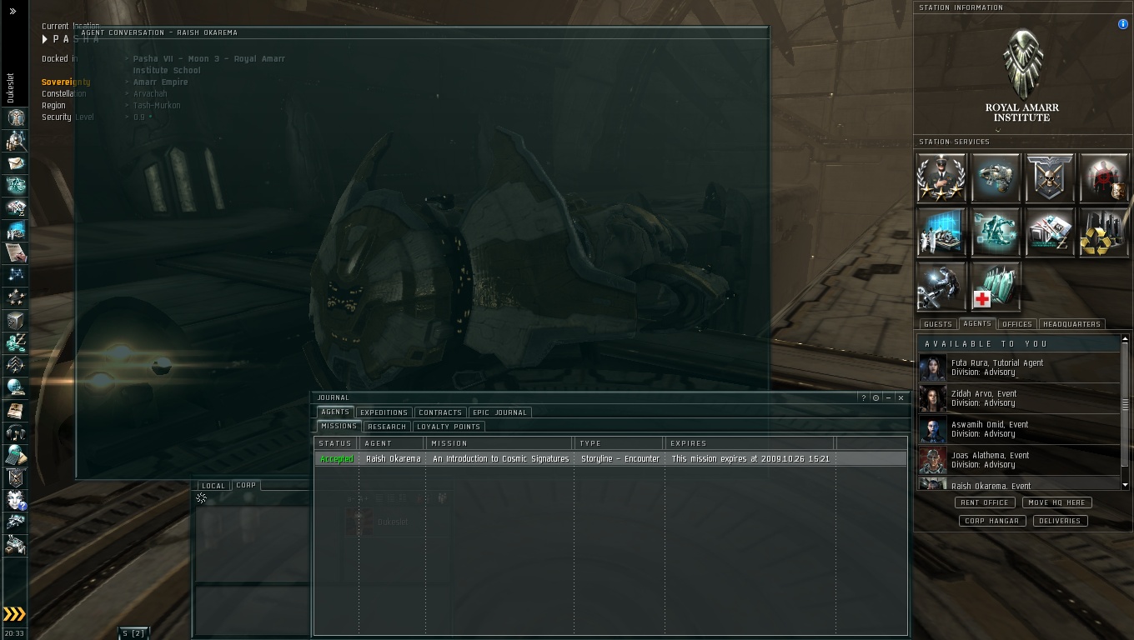The height and width of the screenshot is (640, 1134).
Task: Click the yellow chevrons icon above the clock
Action: click(x=14, y=614)
